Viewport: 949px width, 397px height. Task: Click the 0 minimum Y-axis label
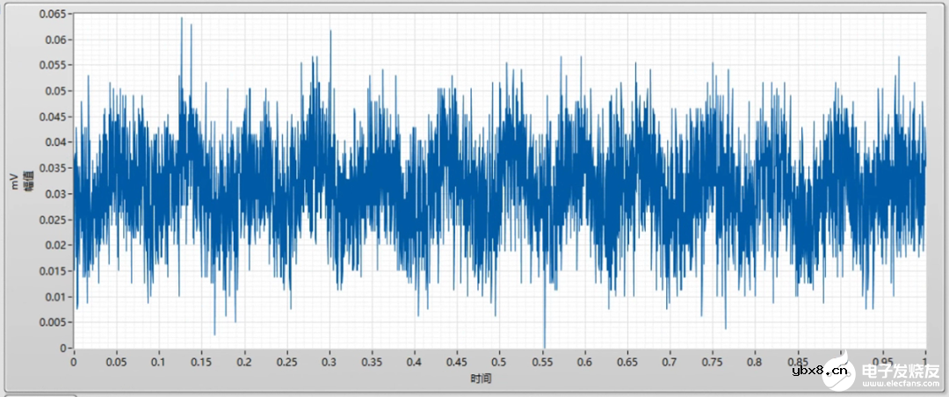tap(65, 349)
